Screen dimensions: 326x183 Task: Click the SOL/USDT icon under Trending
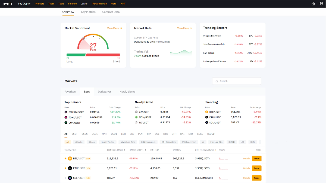(207, 123)
